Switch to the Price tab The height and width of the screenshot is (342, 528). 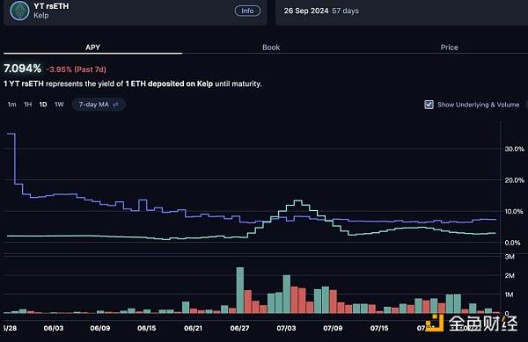pos(449,47)
